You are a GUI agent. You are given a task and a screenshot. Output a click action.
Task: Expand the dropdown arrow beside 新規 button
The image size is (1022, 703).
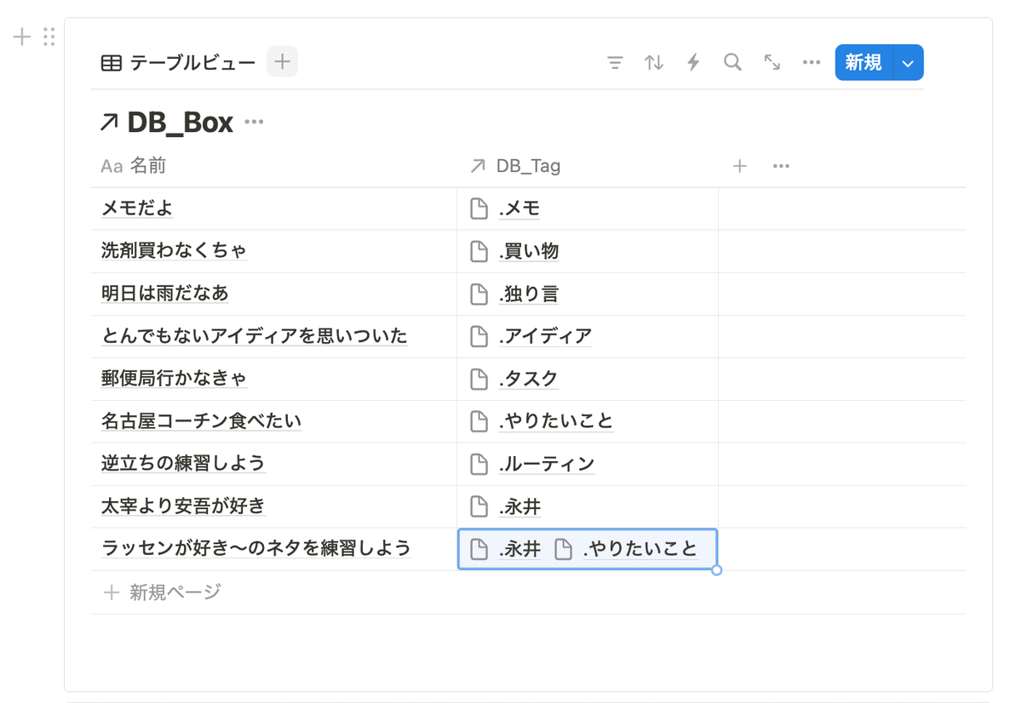coord(908,63)
